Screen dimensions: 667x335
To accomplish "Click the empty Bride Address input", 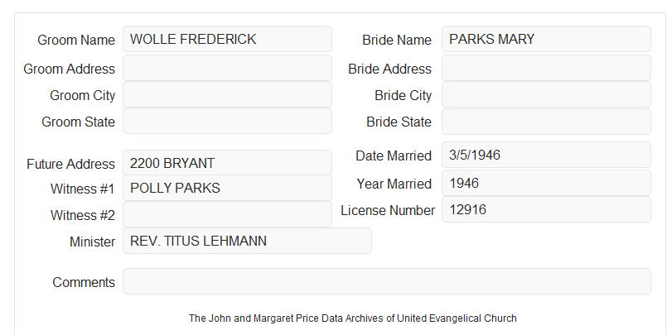I will tap(546, 68).
